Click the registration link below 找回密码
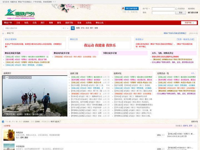 193,12
